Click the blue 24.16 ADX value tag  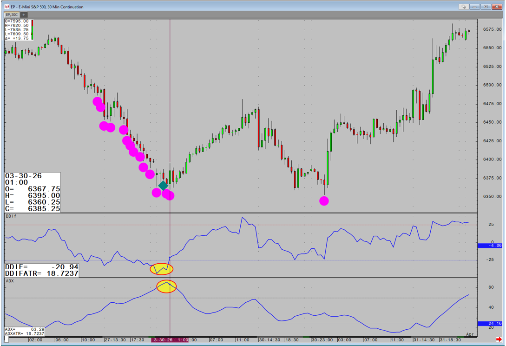click(x=490, y=323)
